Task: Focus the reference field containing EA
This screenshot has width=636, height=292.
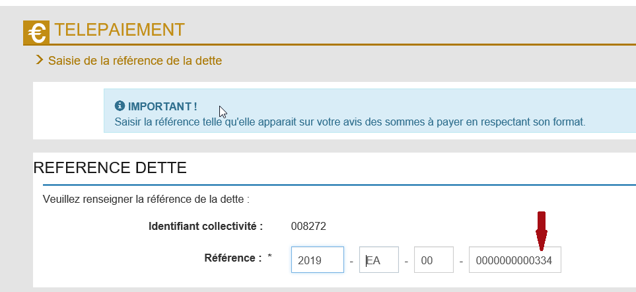Action: click(x=379, y=260)
